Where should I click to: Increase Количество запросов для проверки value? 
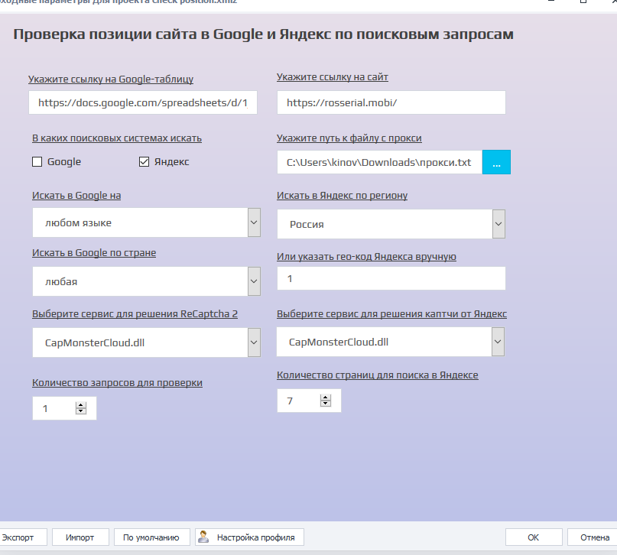[81, 405]
